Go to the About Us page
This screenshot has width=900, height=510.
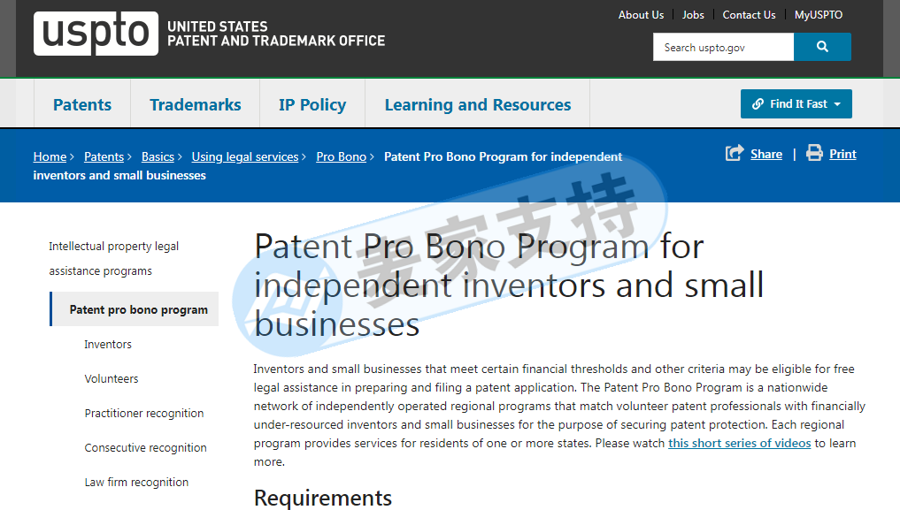coord(641,15)
